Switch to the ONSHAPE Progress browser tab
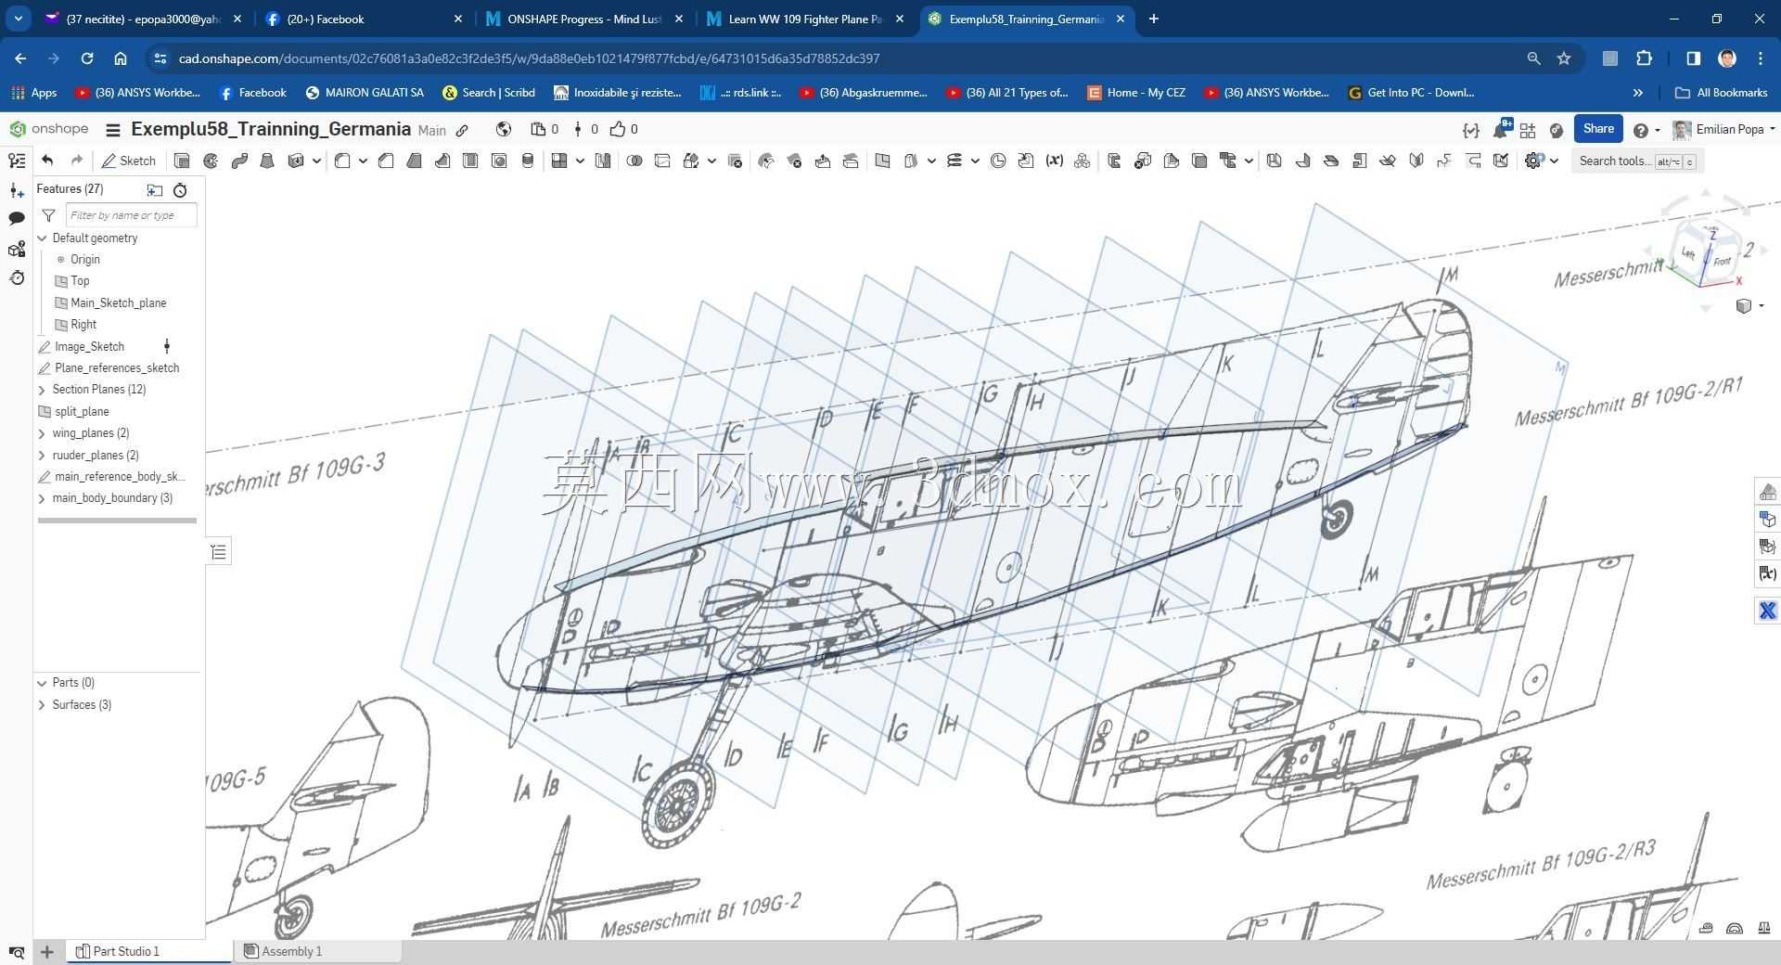Image resolution: width=1781 pixels, height=965 pixels. click(584, 19)
